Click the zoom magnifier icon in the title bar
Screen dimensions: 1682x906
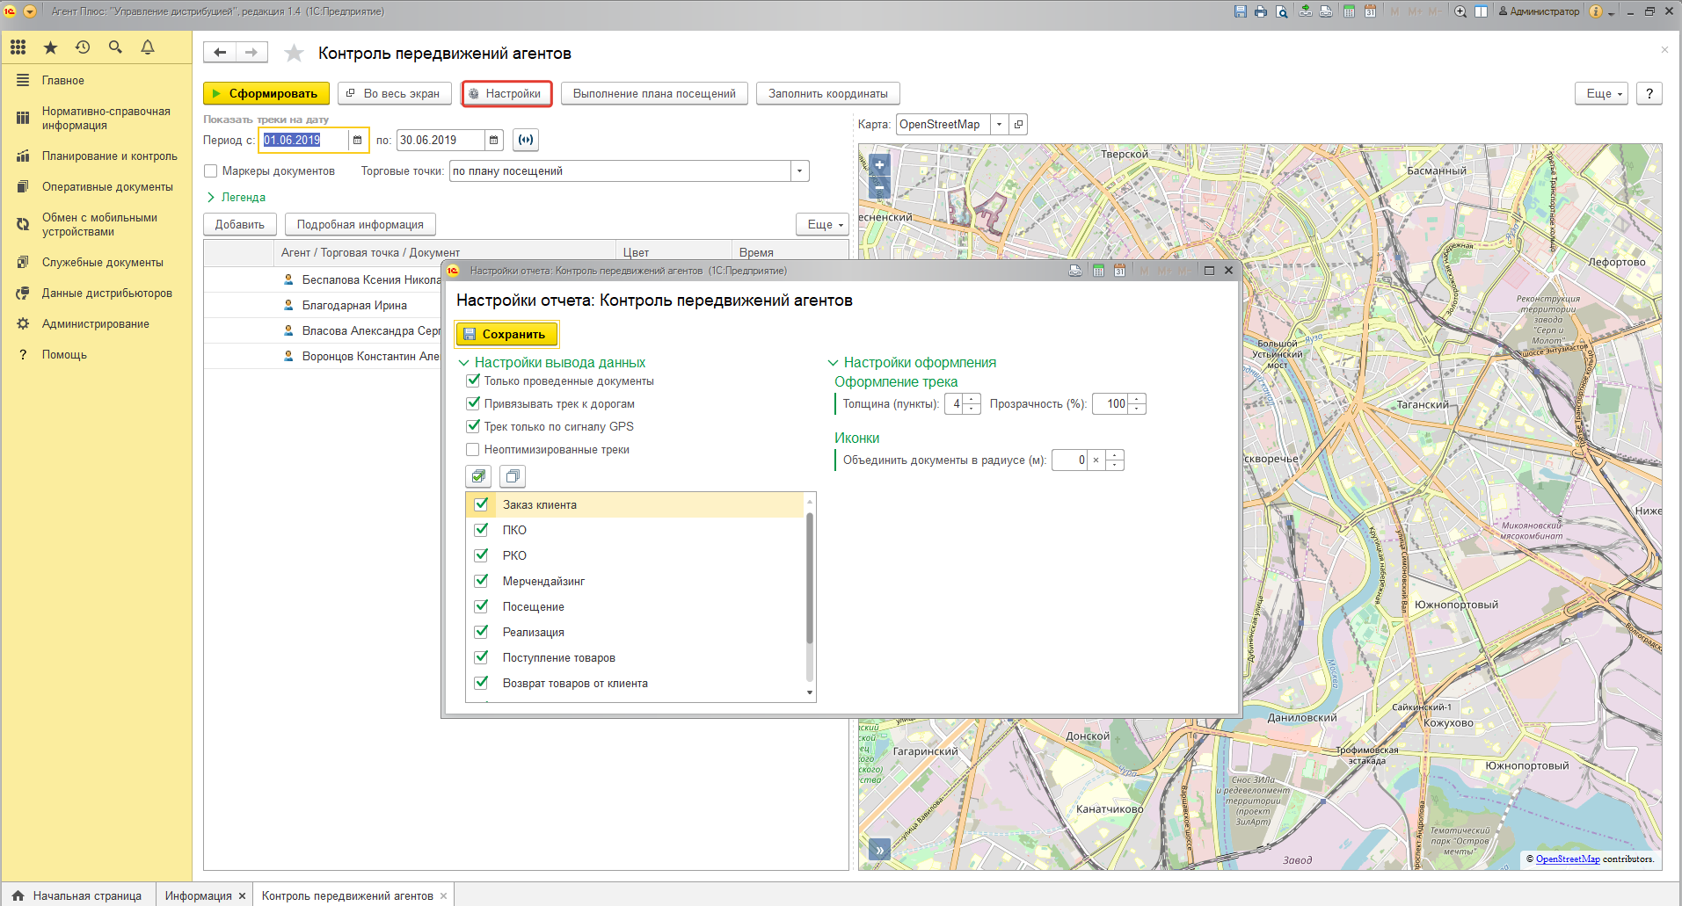click(1460, 11)
